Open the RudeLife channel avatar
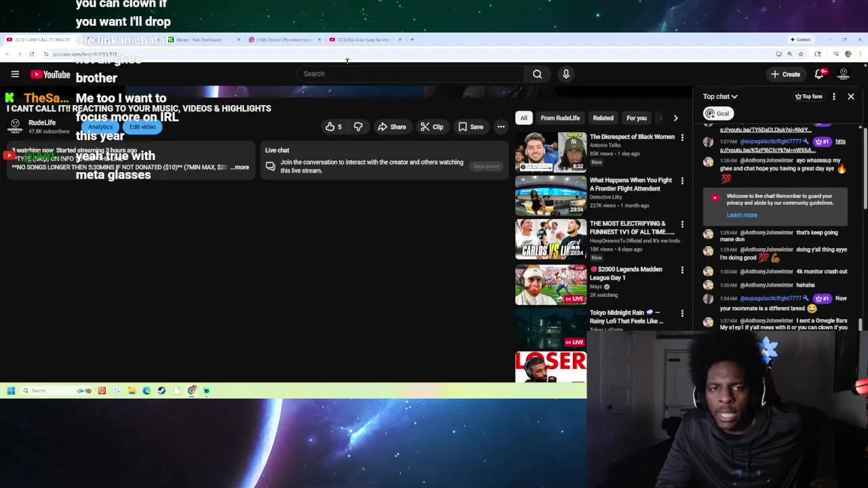 tap(15, 125)
